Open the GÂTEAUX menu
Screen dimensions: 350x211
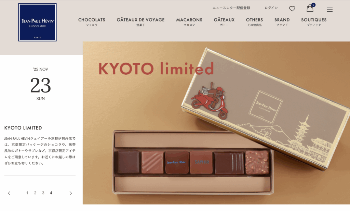[224, 22]
